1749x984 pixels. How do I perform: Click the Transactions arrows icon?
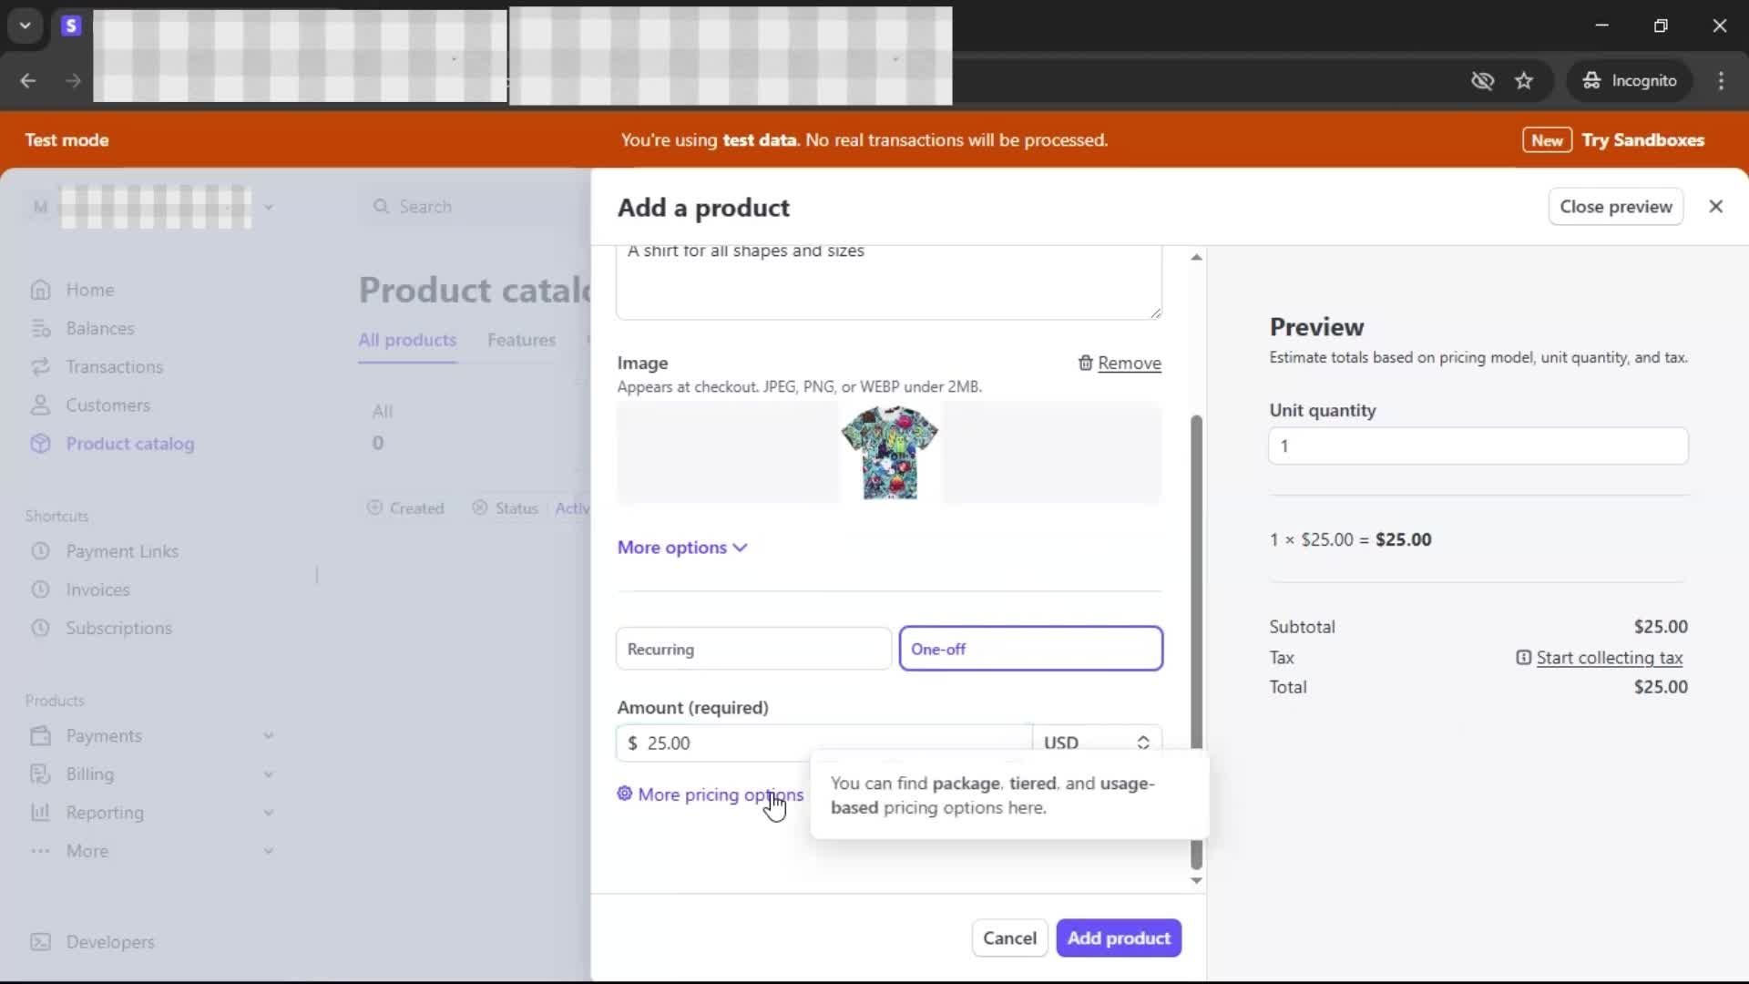[40, 367]
